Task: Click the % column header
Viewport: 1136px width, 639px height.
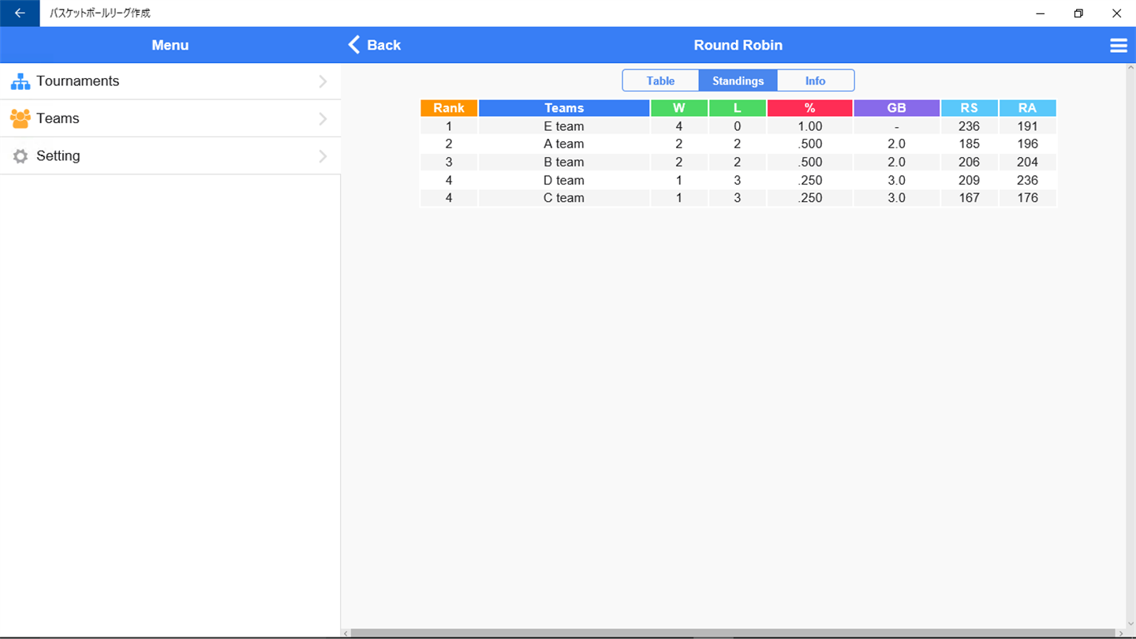Action: [x=809, y=108]
